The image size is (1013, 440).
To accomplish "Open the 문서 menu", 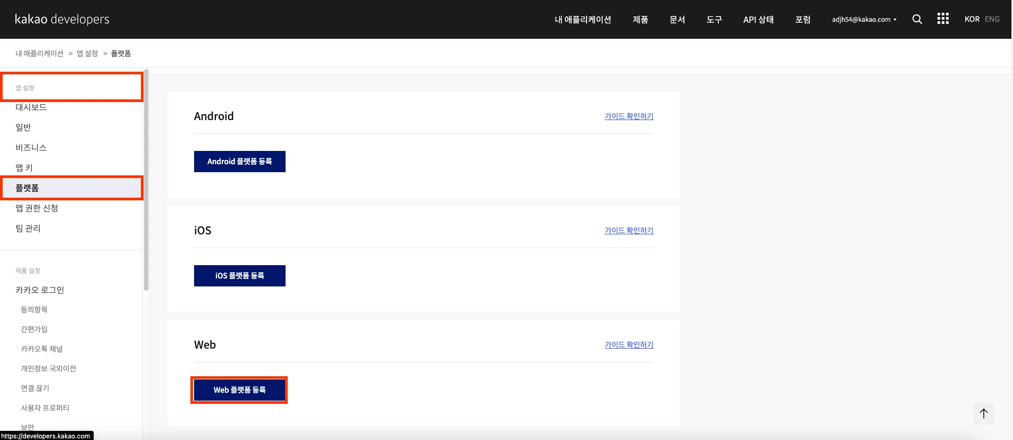I will click(x=677, y=20).
